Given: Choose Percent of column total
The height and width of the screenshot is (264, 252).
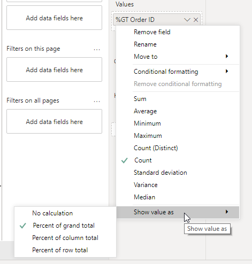Looking at the screenshot, I should tap(65, 238).
